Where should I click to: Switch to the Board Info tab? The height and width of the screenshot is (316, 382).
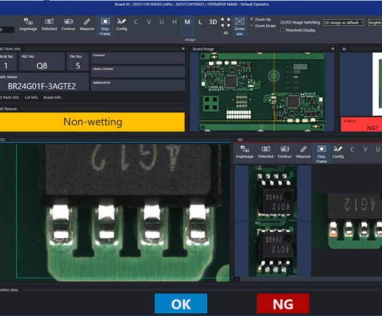coord(52,98)
